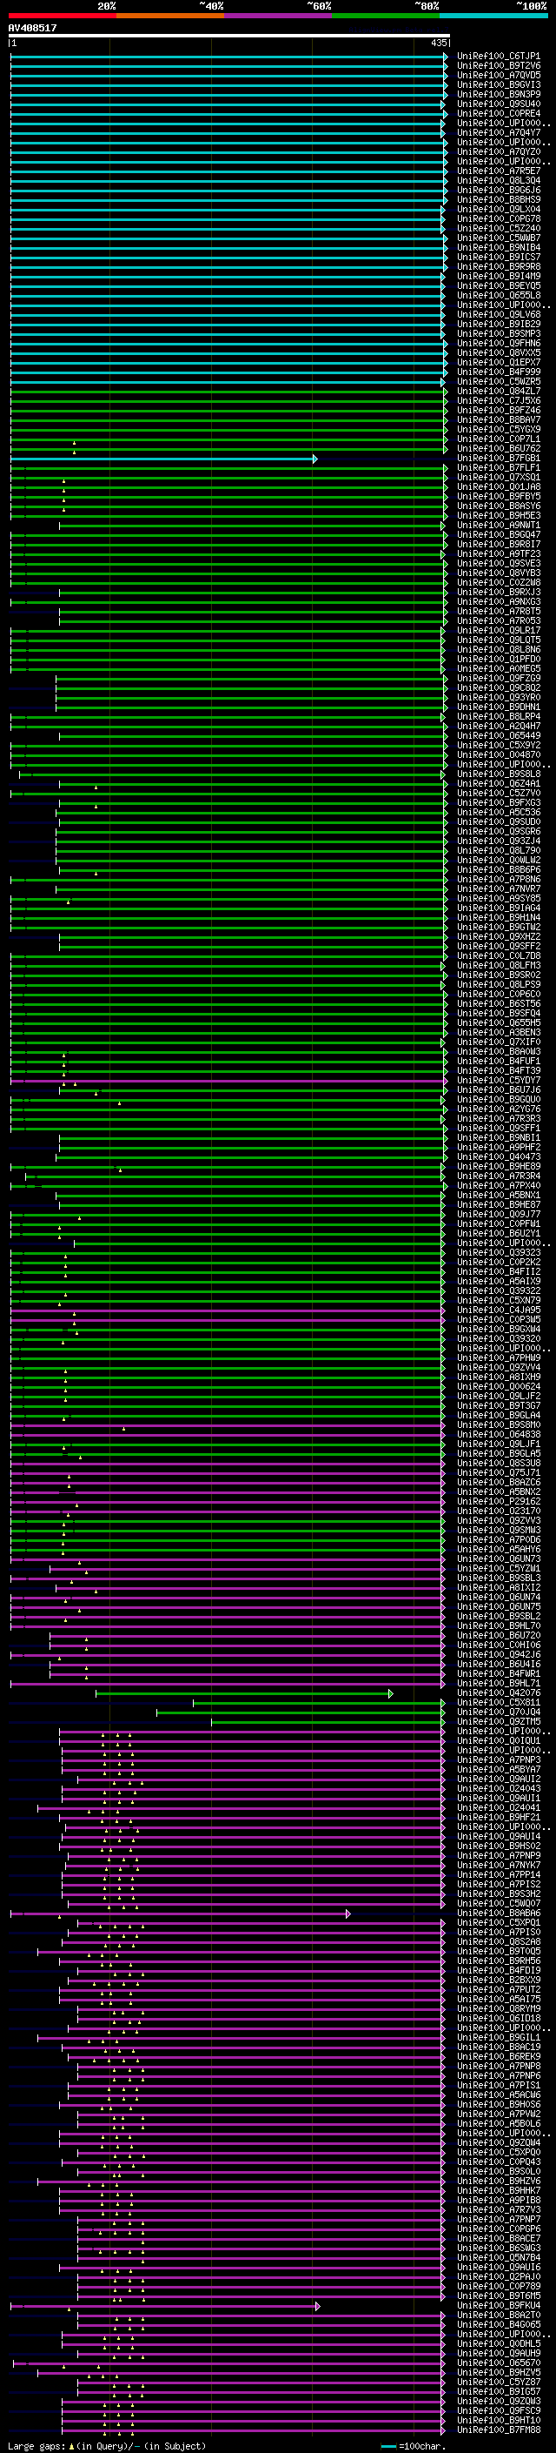
Task: Select hit label UniRef100_Q6Z4A1
Action: (498, 785)
